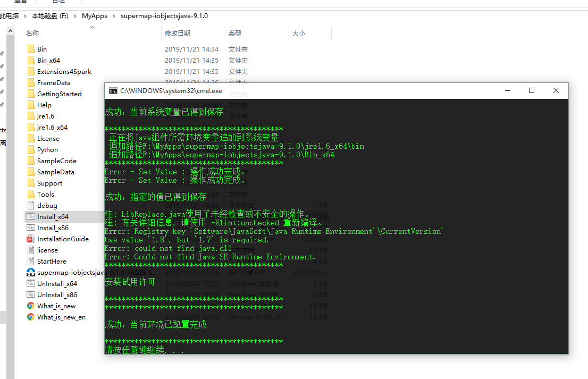
Task: Select the SampleData folder icon
Action: coord(31,172)
